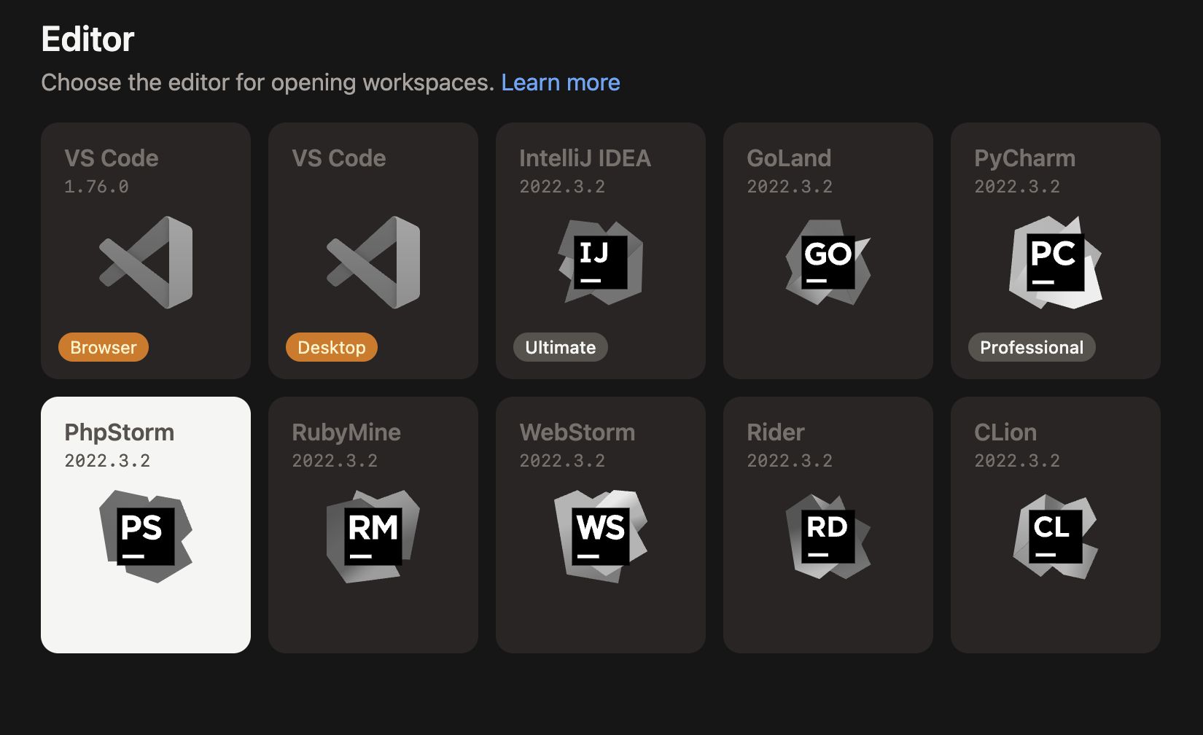Click the VS Code Browser logo icon
Viewport: 1203px width, 735px height.
(x=146, y=262)
